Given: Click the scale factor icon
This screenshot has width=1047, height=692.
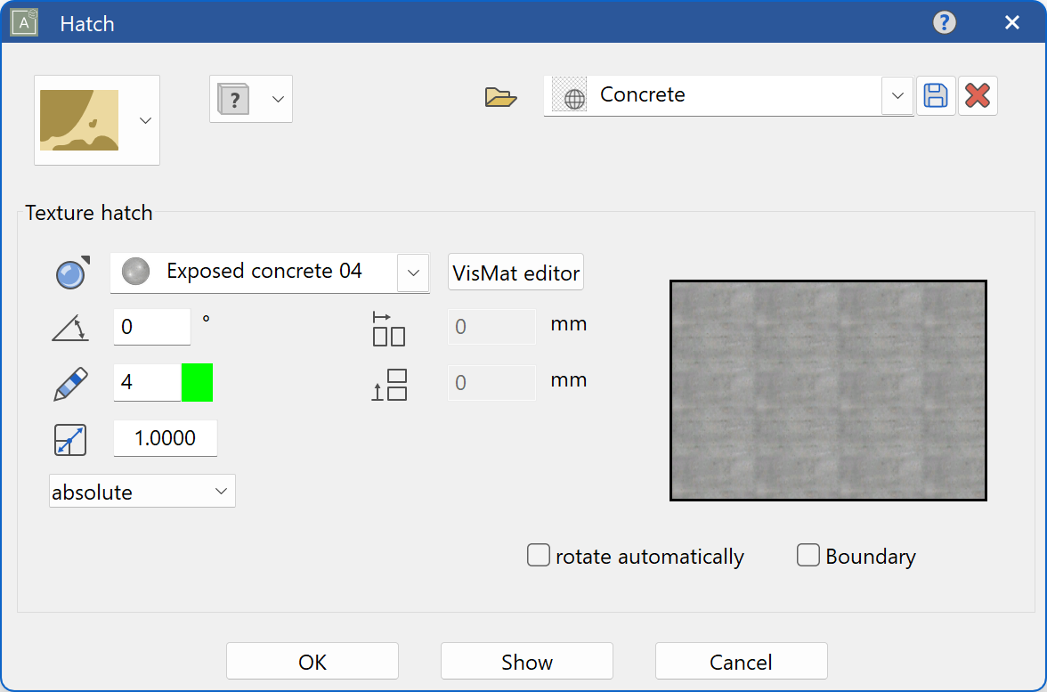Looking at the screenshot, I should 70,440.
